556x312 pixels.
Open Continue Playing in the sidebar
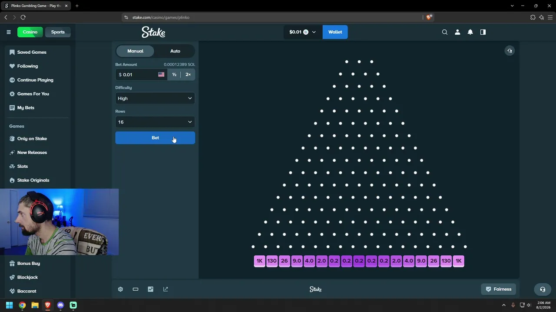(x=35, y=80)
